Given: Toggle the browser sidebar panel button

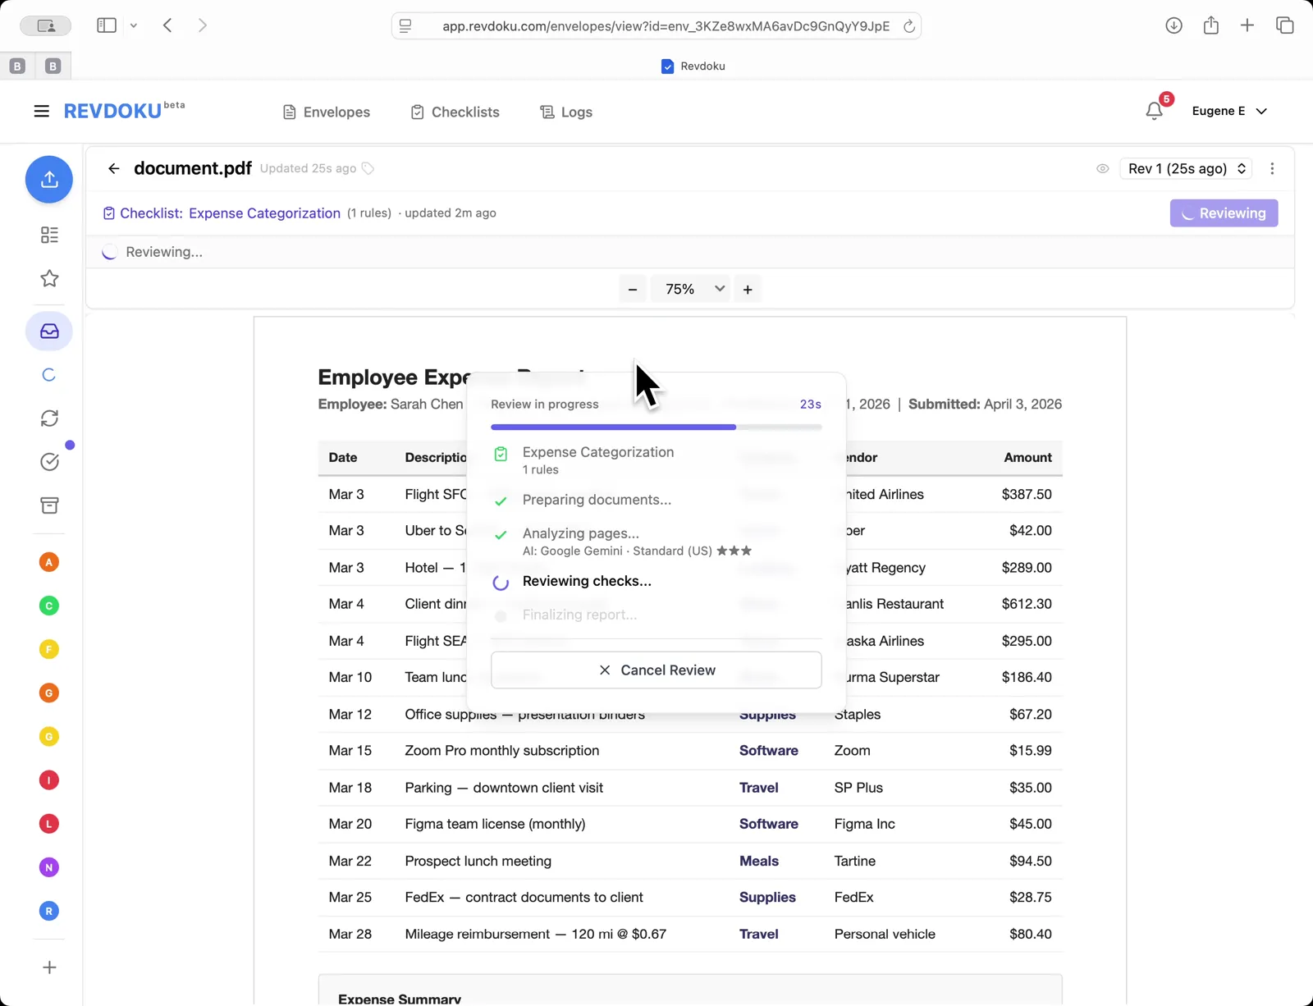Looking at the screenshot, I should click(x=107, y=25).
